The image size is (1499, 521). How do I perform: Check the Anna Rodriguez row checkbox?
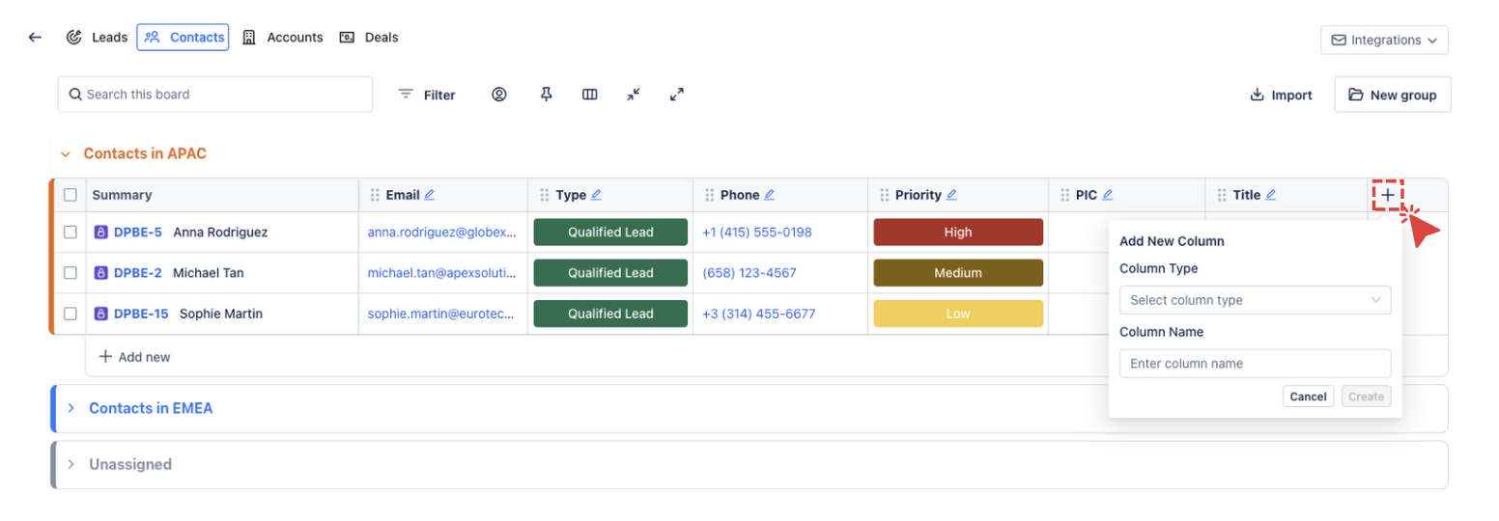(x=71, y=233)
